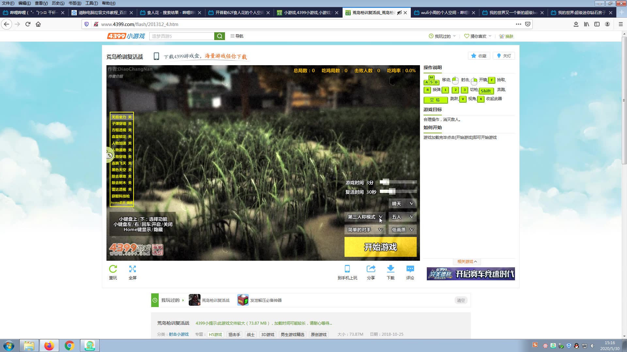Toggle the 无后坐力 cheat option
Screen dimensions: 627x352
click(x=121, y=117)
